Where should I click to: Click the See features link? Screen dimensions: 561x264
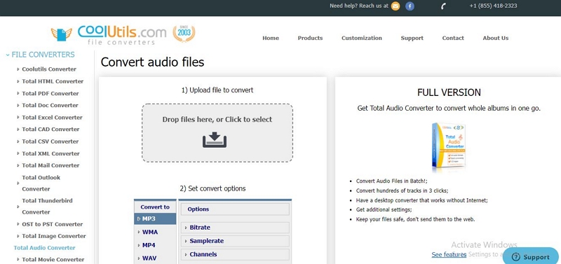click(449, 254)
